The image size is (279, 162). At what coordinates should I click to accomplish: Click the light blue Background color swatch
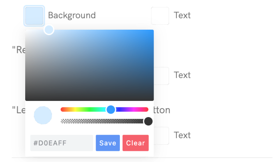(34, 16)
